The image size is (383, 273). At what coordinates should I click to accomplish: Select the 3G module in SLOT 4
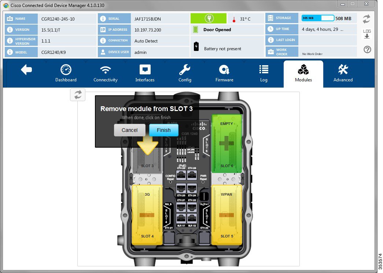(x=147, y=215)
